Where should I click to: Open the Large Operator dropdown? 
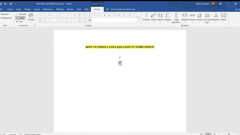pyautogui.click(x=176, y=18)
